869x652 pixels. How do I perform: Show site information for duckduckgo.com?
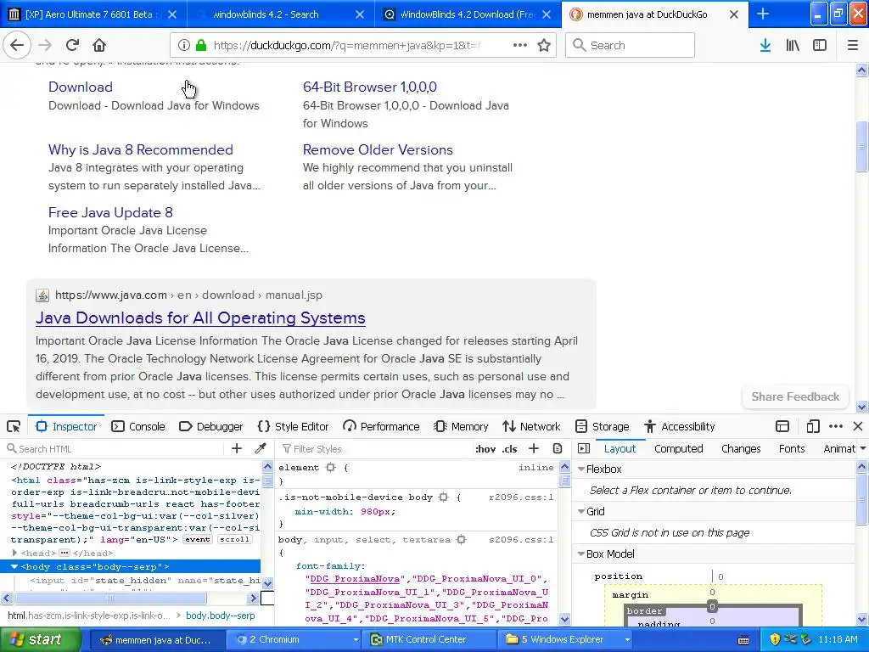click(x=183, y=46)
